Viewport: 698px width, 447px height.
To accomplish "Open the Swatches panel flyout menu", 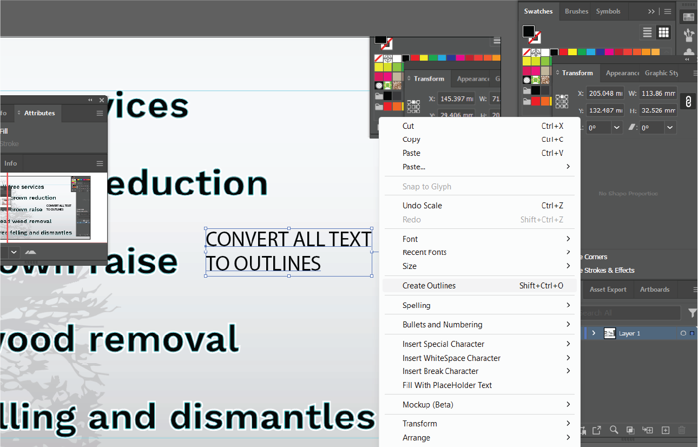I will tap(668, 11).
